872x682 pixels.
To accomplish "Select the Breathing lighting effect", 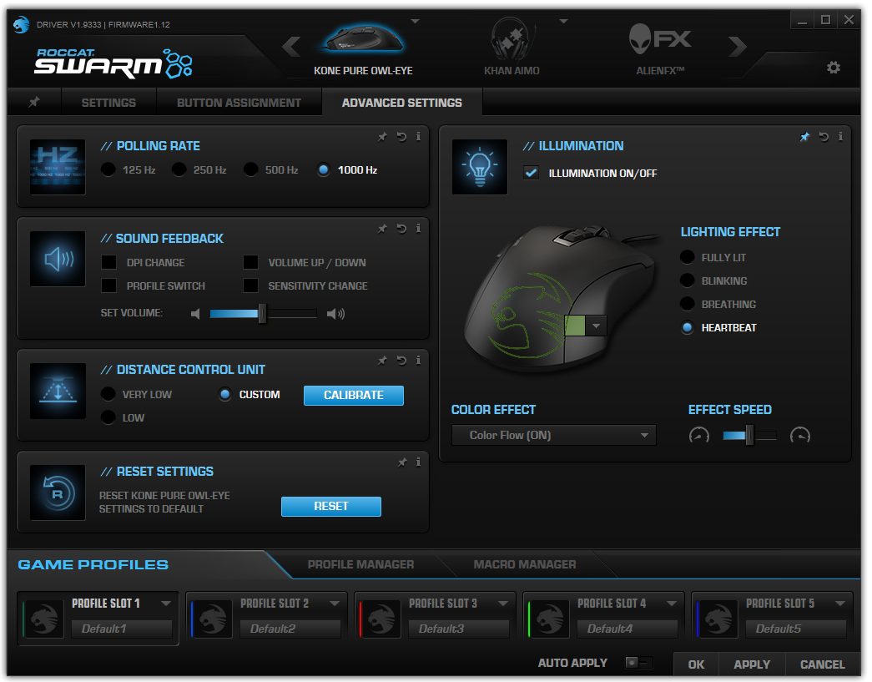I will point(688,304).
